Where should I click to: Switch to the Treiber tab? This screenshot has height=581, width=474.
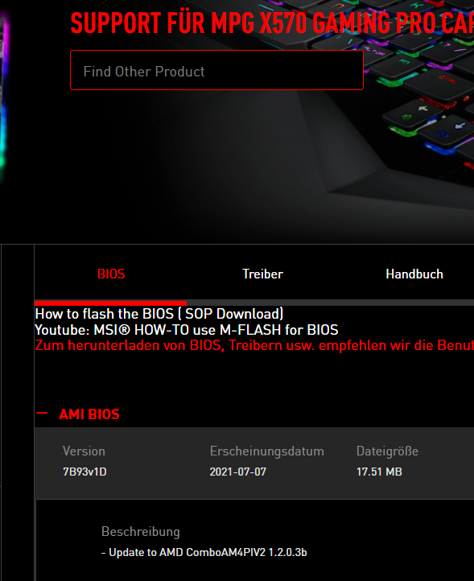(262, 274)
